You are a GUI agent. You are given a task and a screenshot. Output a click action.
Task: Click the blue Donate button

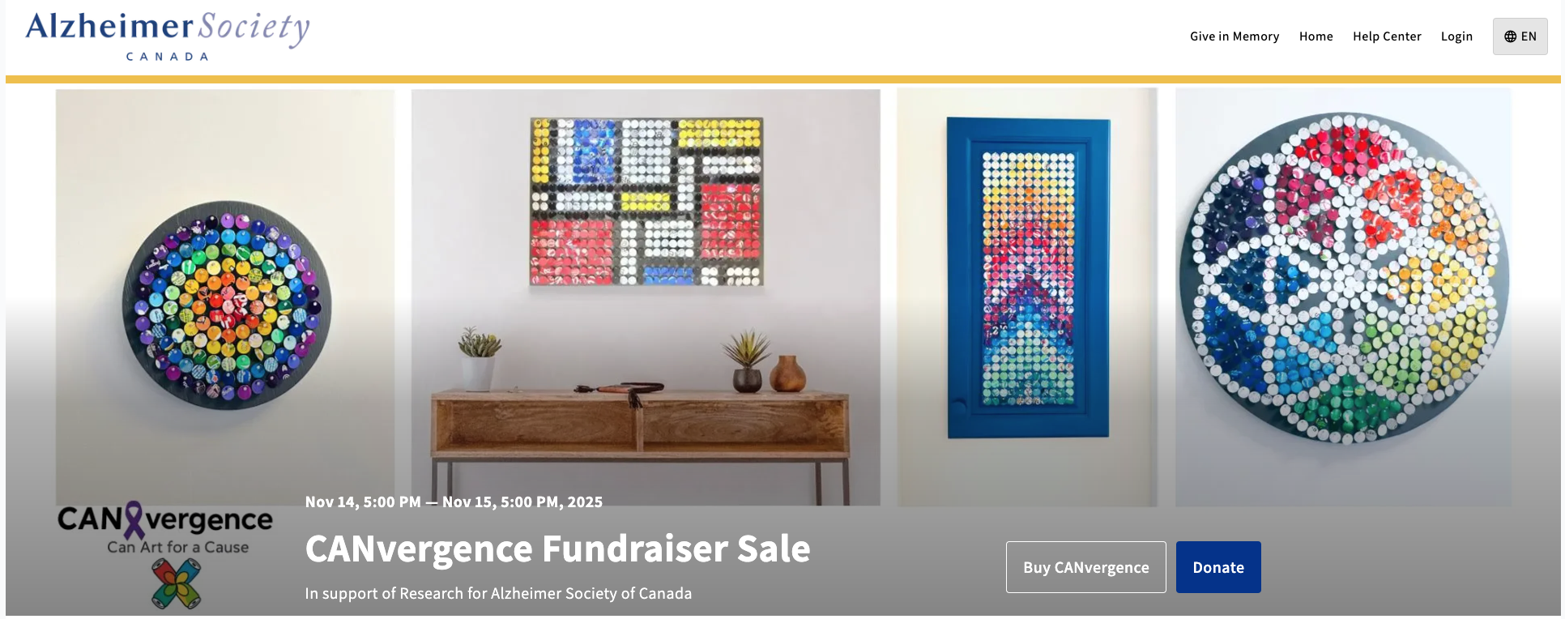click(x=1217, y=567)
